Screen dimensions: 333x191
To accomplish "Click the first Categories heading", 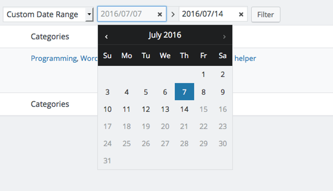I will point(50,37).
